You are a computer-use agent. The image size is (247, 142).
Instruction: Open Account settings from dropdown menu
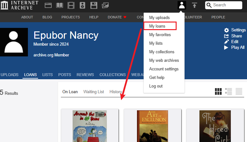coord(164,69)
